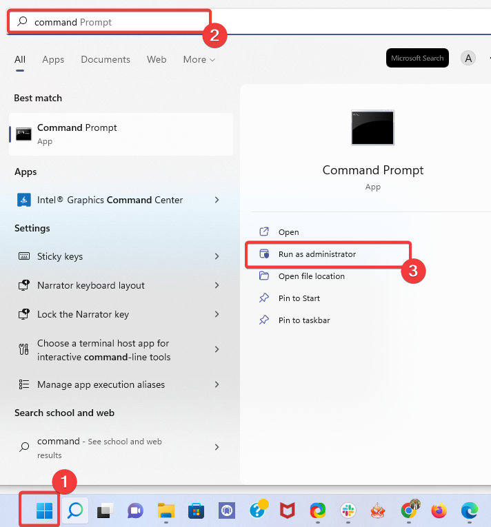This screenshot has height=527, width=491.
Task: Open File Explorer from the taskbar
Action: [x=166, y=511]
